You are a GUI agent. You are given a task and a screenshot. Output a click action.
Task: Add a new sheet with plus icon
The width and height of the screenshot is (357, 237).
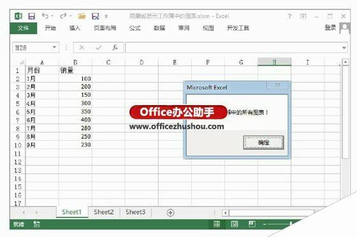(171, 213)
